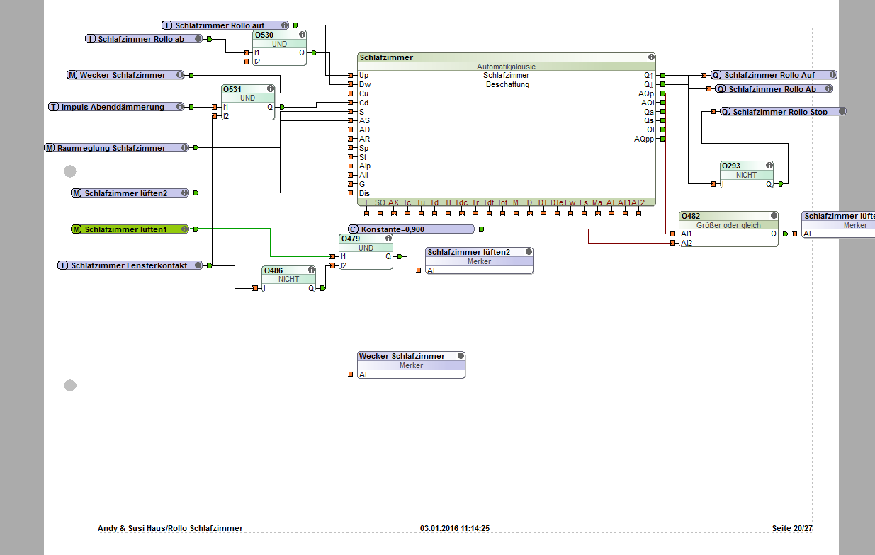The width and height of the screenshot is (875, 555).
Task: Select the partially visible Schlafzimmer lüfte Merker block
Action: click(x=838, y=224)
